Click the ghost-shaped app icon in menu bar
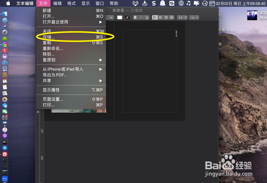The height and width of the screenshot is (183, 267). [162, 3]
